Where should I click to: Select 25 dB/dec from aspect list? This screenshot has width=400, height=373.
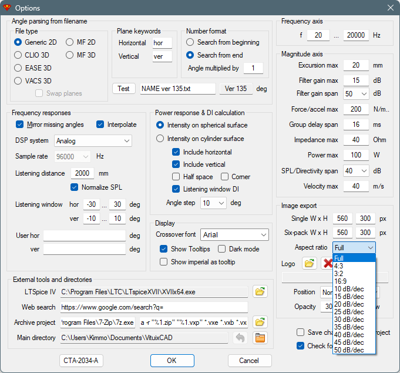(354, 312)
